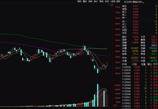Select the 卖五 ask price 519.1
This screenshot has width=158, height=109.
click(x=135, y=6)
